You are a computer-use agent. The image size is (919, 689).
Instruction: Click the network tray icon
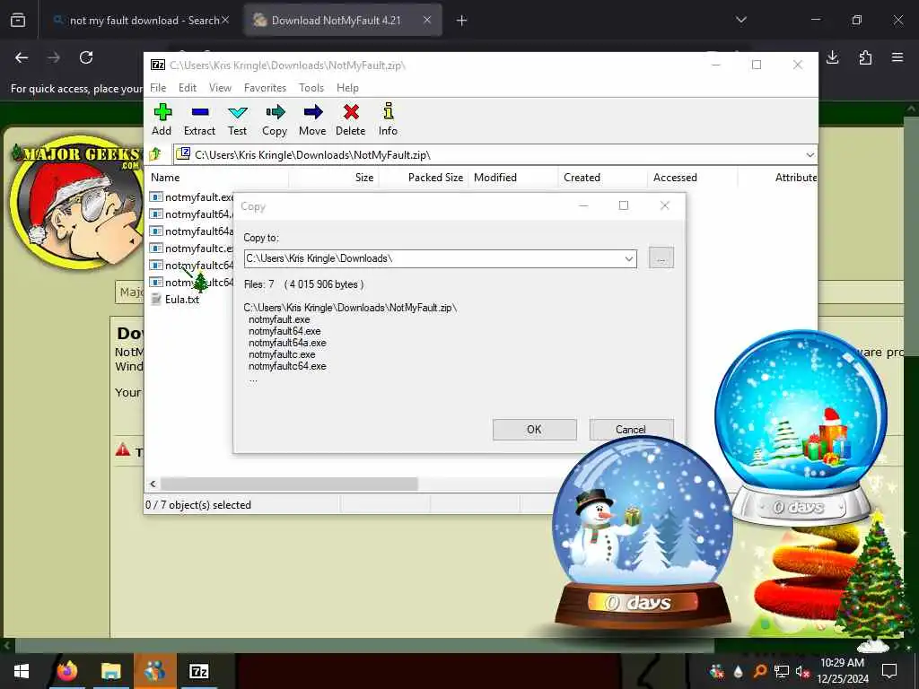point(782,671)
